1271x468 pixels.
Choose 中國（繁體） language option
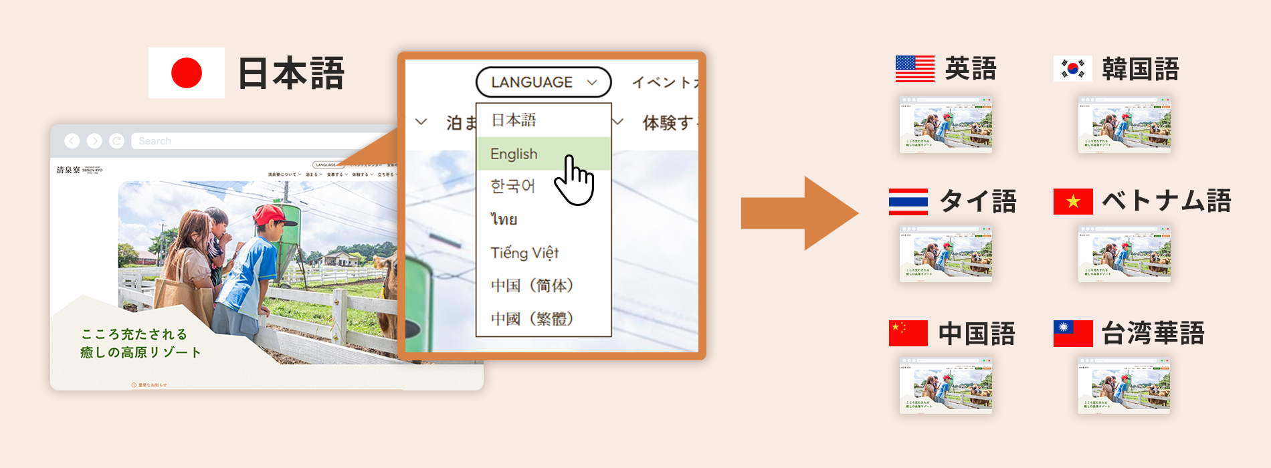pyautogui.click(x=543, y=319)
